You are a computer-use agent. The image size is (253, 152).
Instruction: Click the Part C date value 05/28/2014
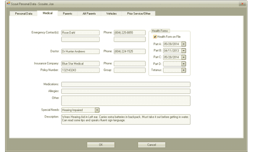171,57
